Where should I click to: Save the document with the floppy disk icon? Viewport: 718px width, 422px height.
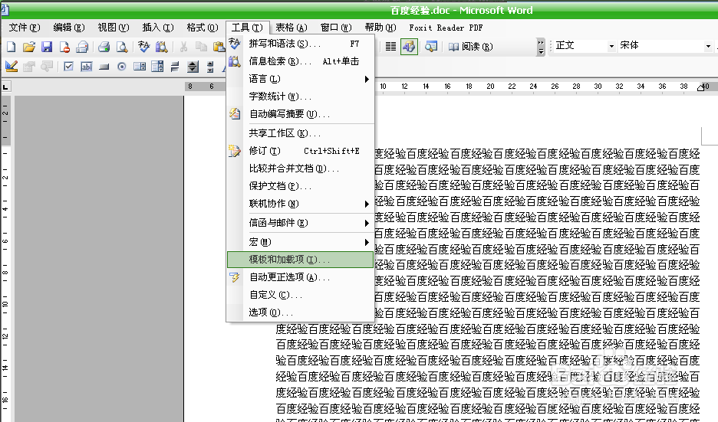tap(47, 47)
